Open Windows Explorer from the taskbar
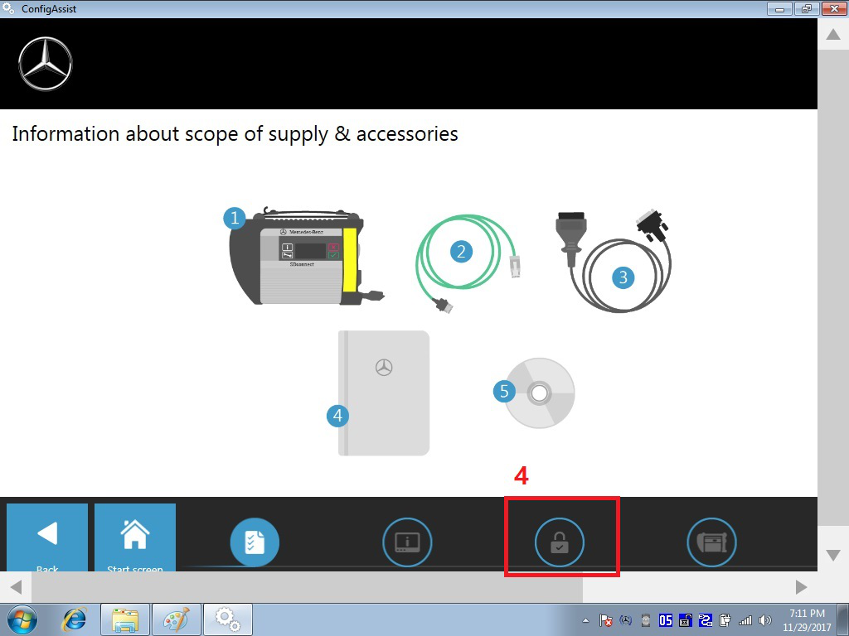Viewport: 849px width, 636px height. point(124,619)
